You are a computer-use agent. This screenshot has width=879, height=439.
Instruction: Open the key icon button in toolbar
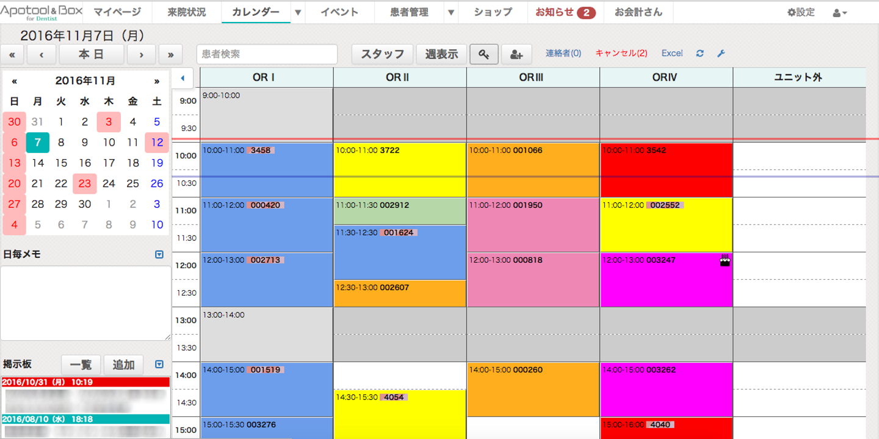[x=483, y=54]
